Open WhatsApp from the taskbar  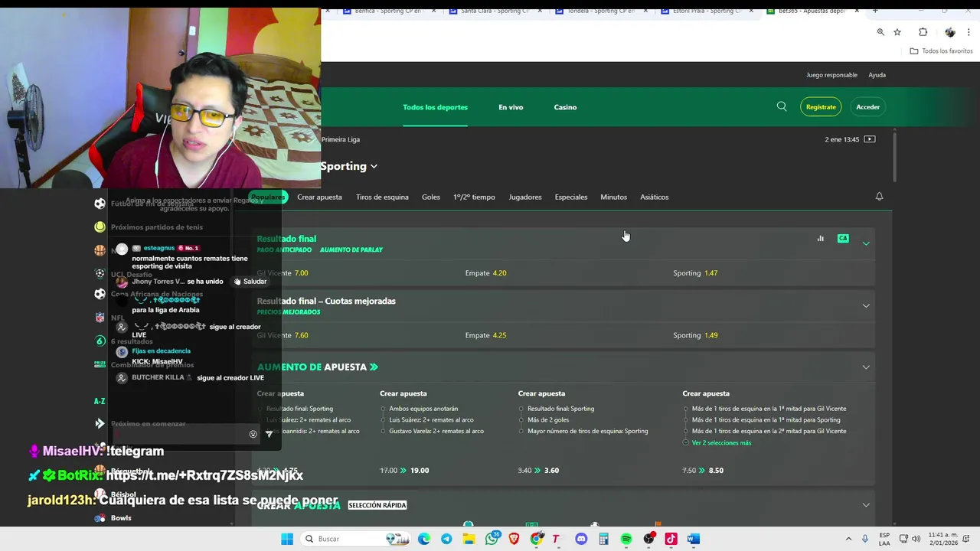pos(492,539)
